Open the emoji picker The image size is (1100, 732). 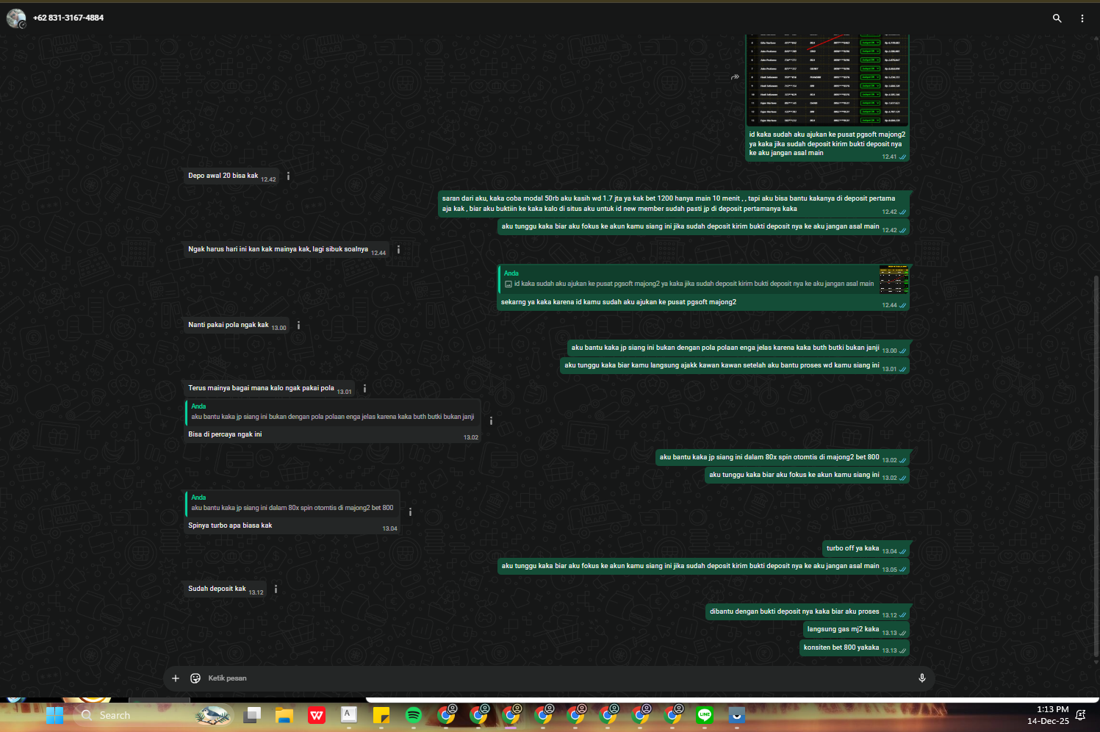point(195,678)
